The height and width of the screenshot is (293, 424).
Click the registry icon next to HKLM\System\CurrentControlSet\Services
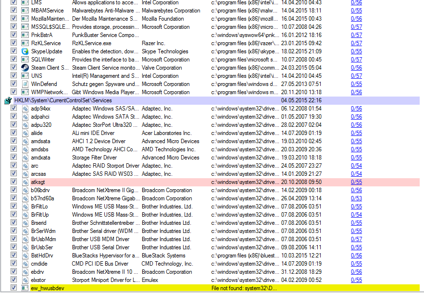[x=8, y=101]
